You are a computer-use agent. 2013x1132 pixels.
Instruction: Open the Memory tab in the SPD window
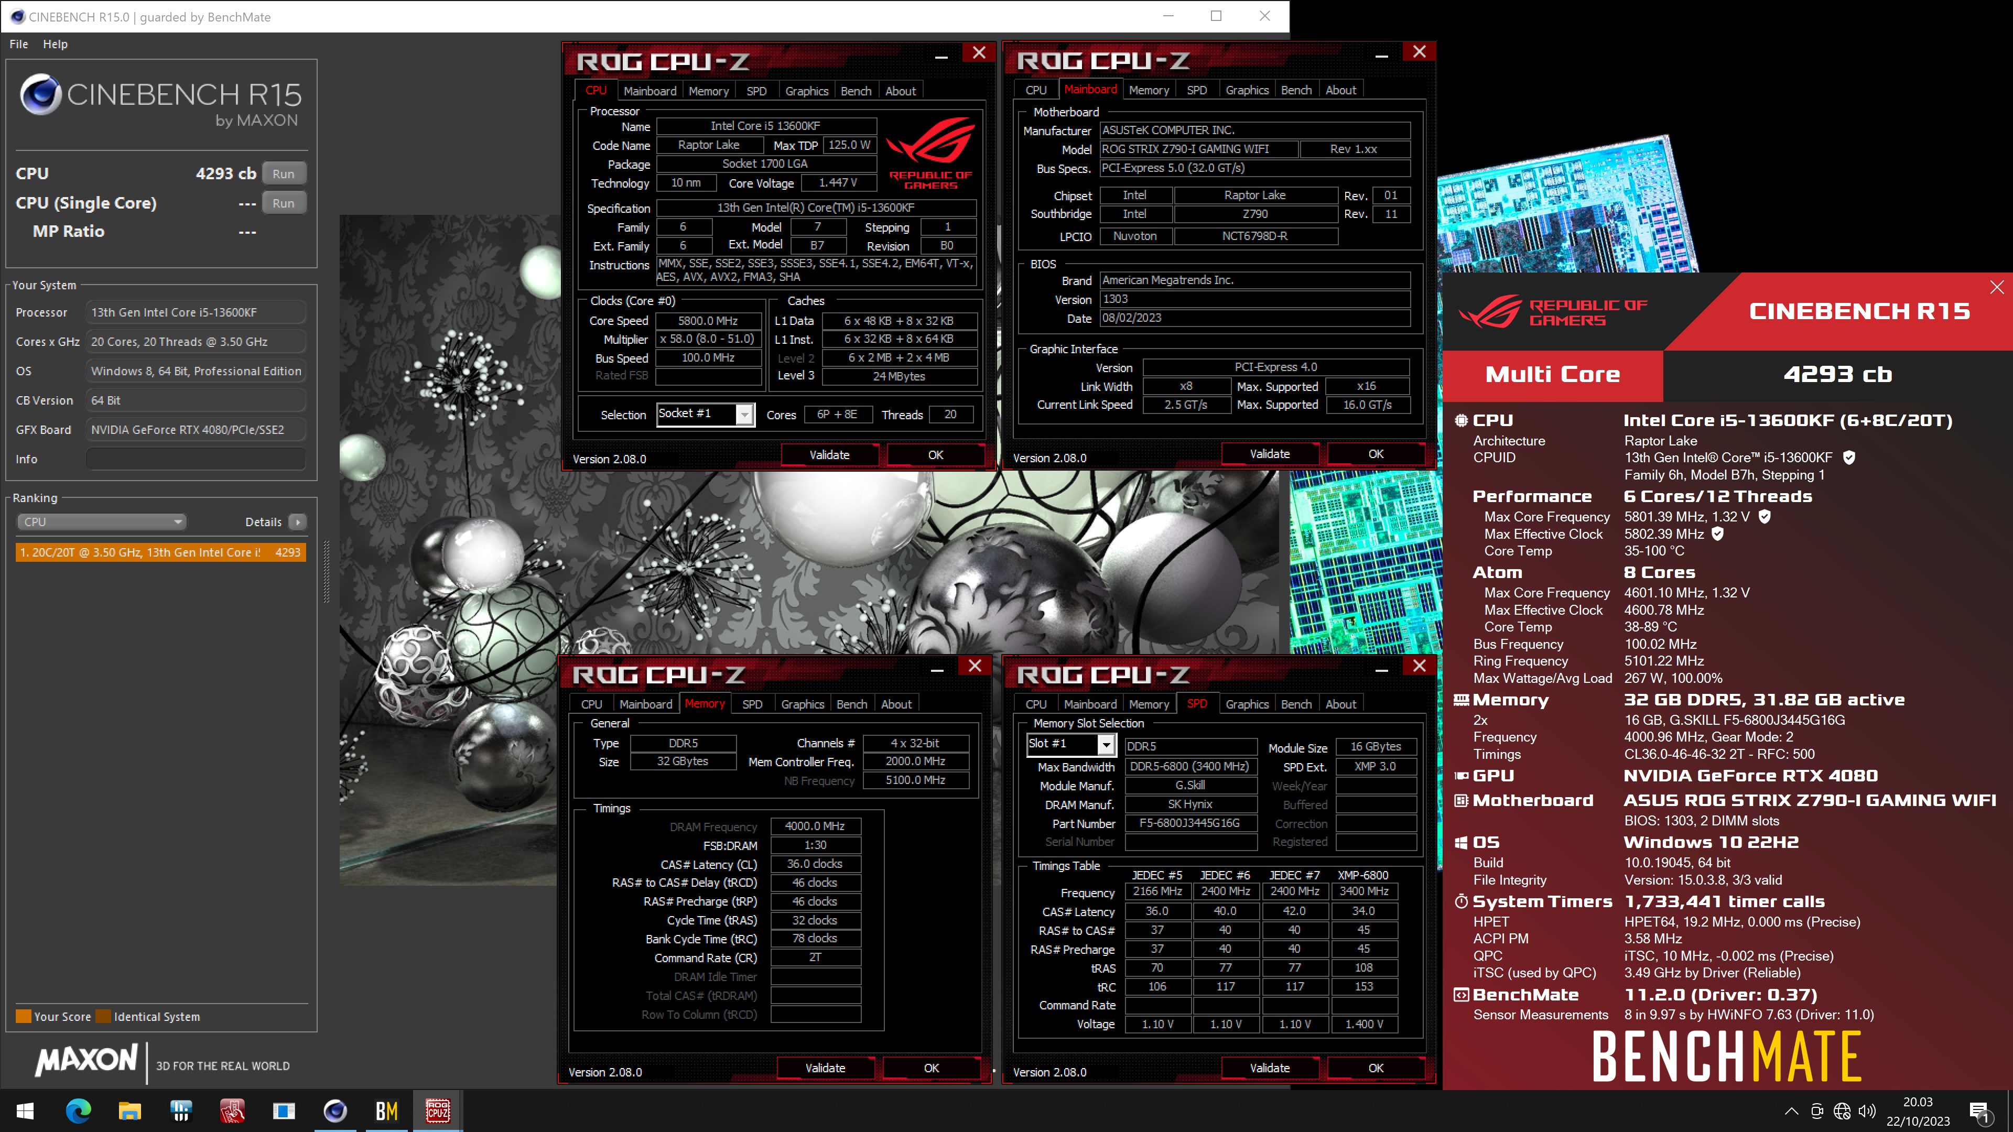[x=1149, y=704]
